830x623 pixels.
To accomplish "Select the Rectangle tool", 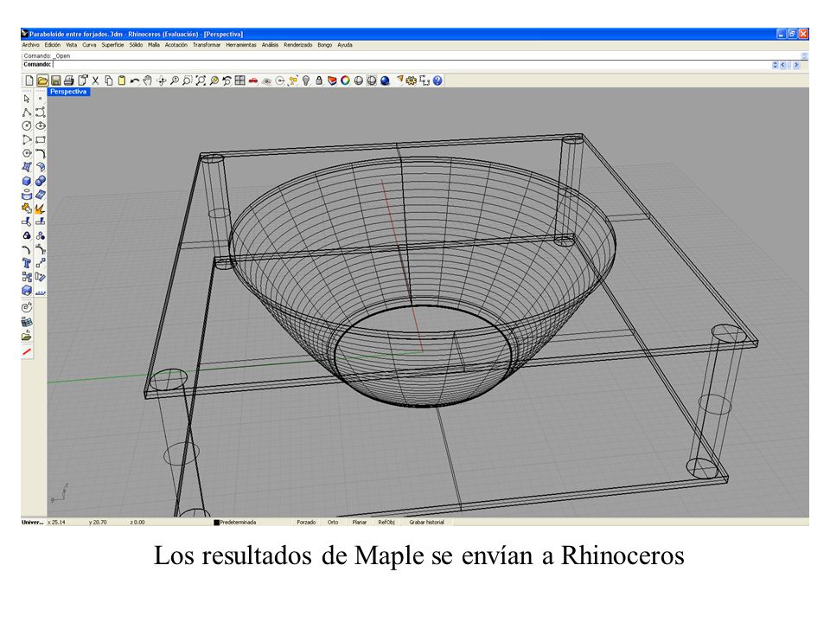I will pyautogui.click(x=41, y=140).
